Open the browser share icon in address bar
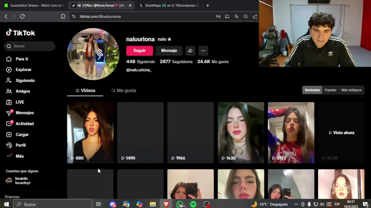This screenshot has width=371, height=208. click(x=255, y=16)
